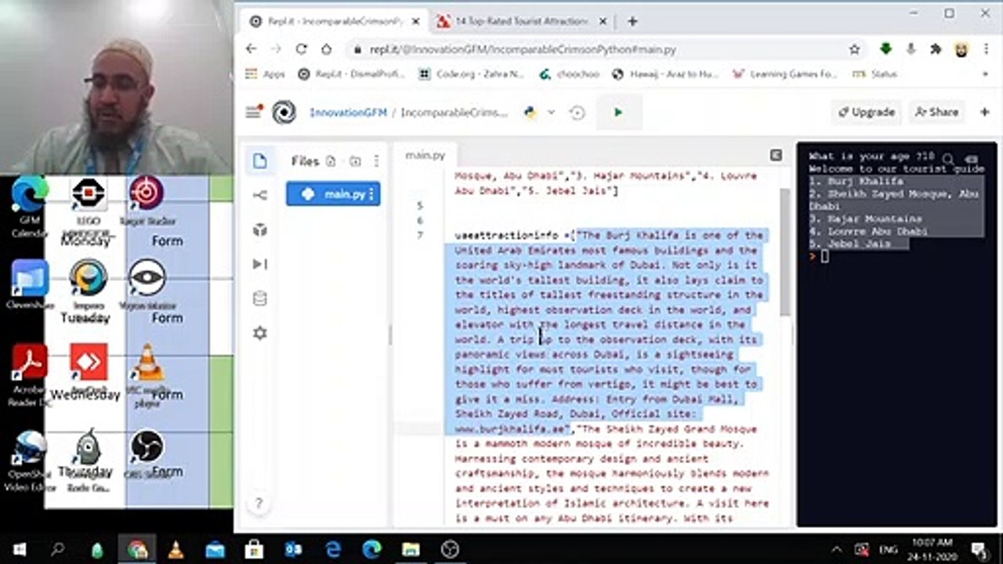Click the Share button
Screen dimensions: 1003x564
pyautogui.click(x=936, y=112)
